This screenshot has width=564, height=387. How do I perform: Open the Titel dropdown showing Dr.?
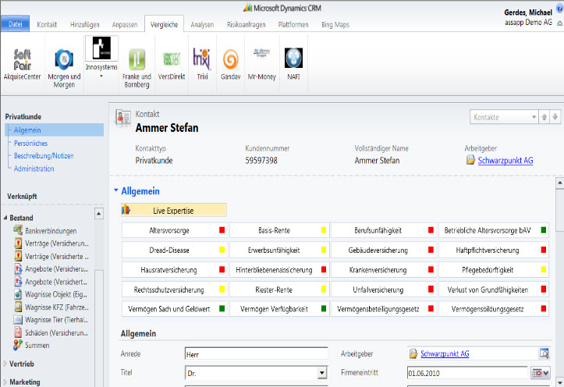(x=322, y=373)
